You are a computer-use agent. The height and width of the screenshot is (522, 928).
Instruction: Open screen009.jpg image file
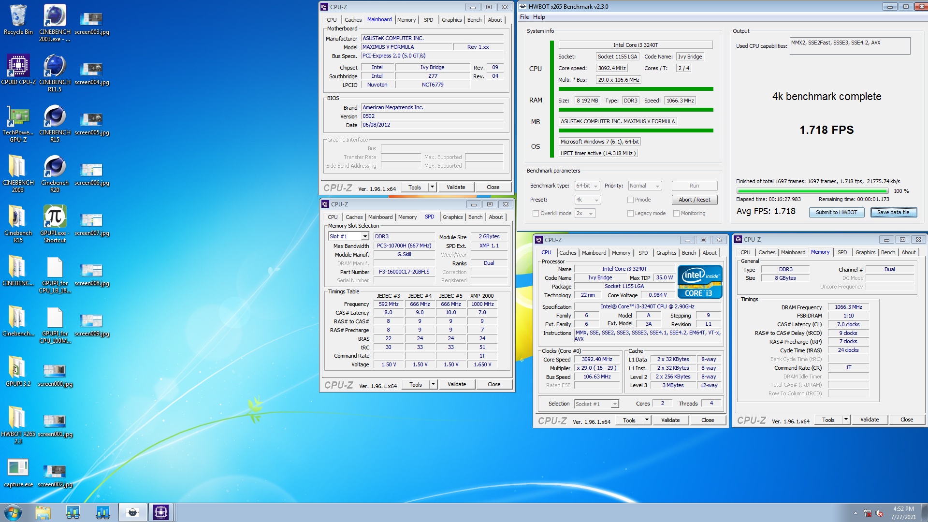point(92,325)
